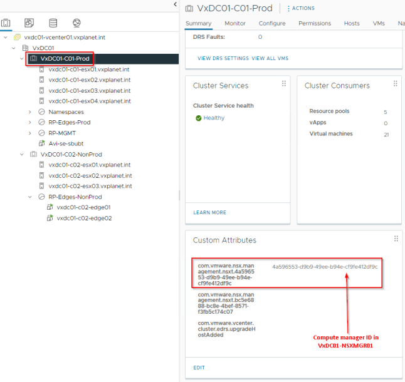
Task: Collapse the VxDC01-C02-NonProd cluster node
Action: (22, 154)
